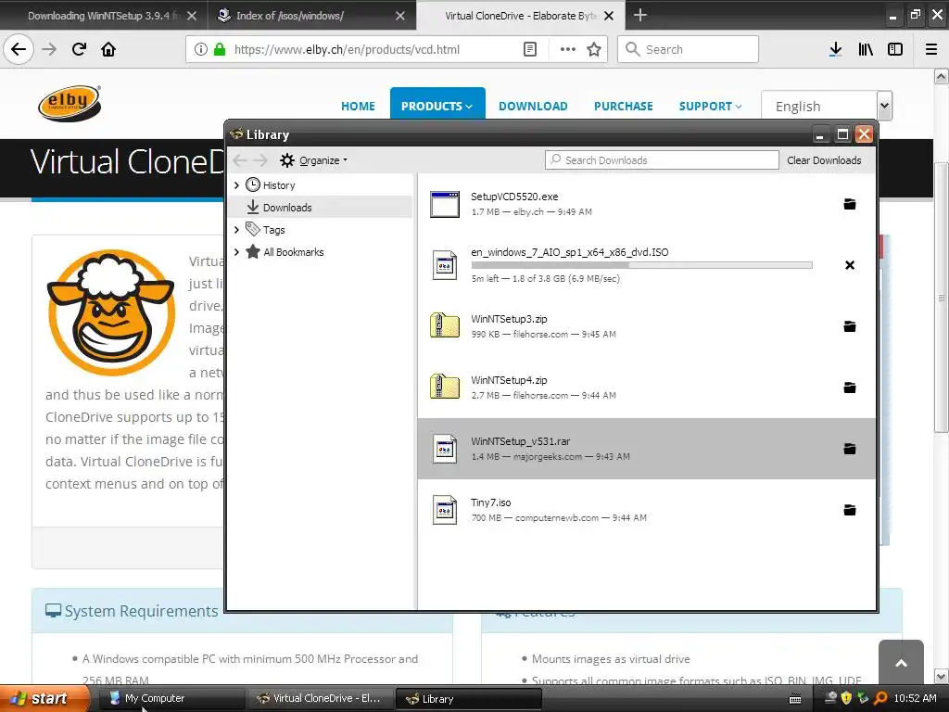The width and height of the screenshot is (949, 712).
Task: Open page actions three-dot menu
Action: pos(568,49)
